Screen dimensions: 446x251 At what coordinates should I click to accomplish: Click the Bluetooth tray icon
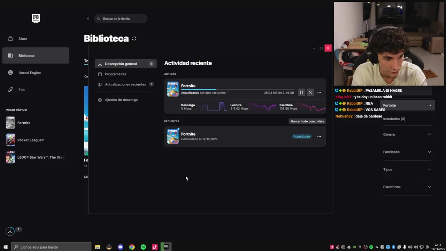point(393,247)
